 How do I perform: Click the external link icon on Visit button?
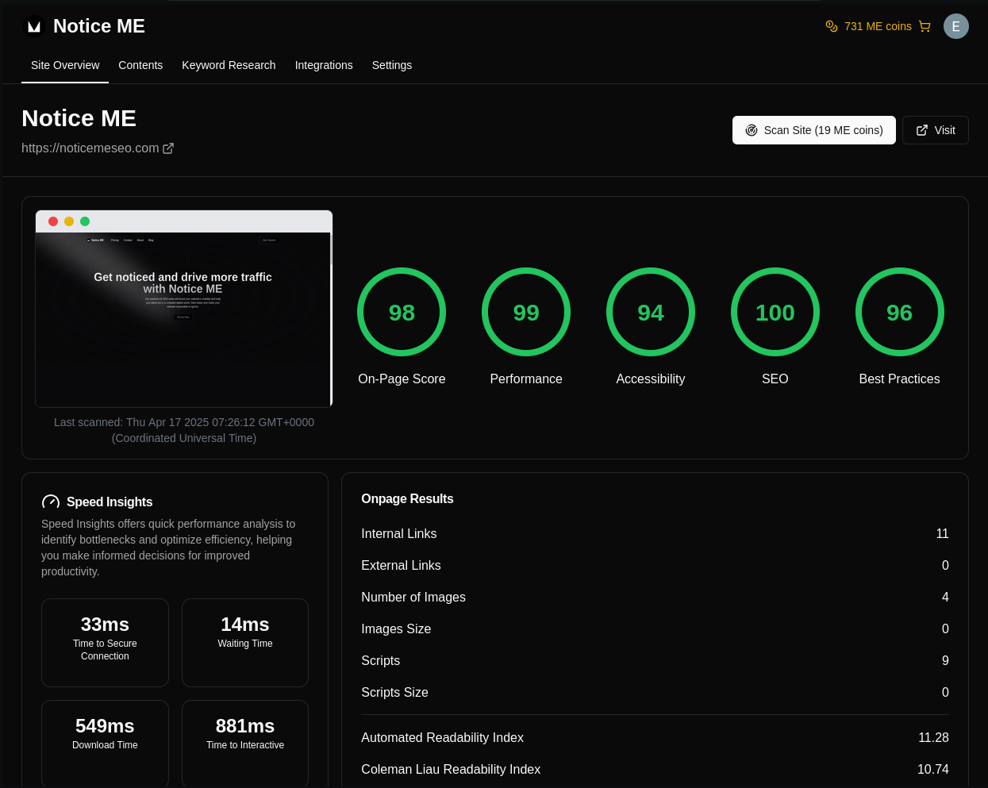921,130
